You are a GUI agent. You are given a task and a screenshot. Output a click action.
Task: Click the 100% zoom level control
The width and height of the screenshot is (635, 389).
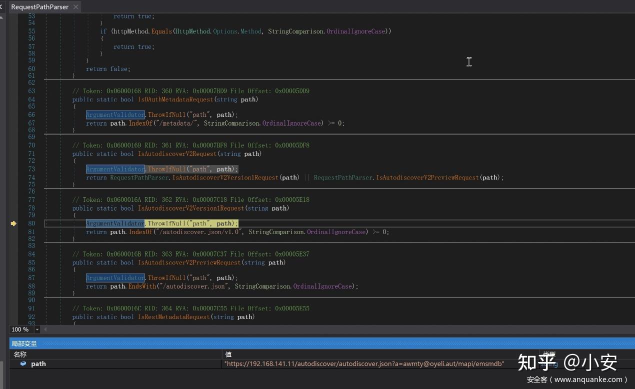(19, 329)
